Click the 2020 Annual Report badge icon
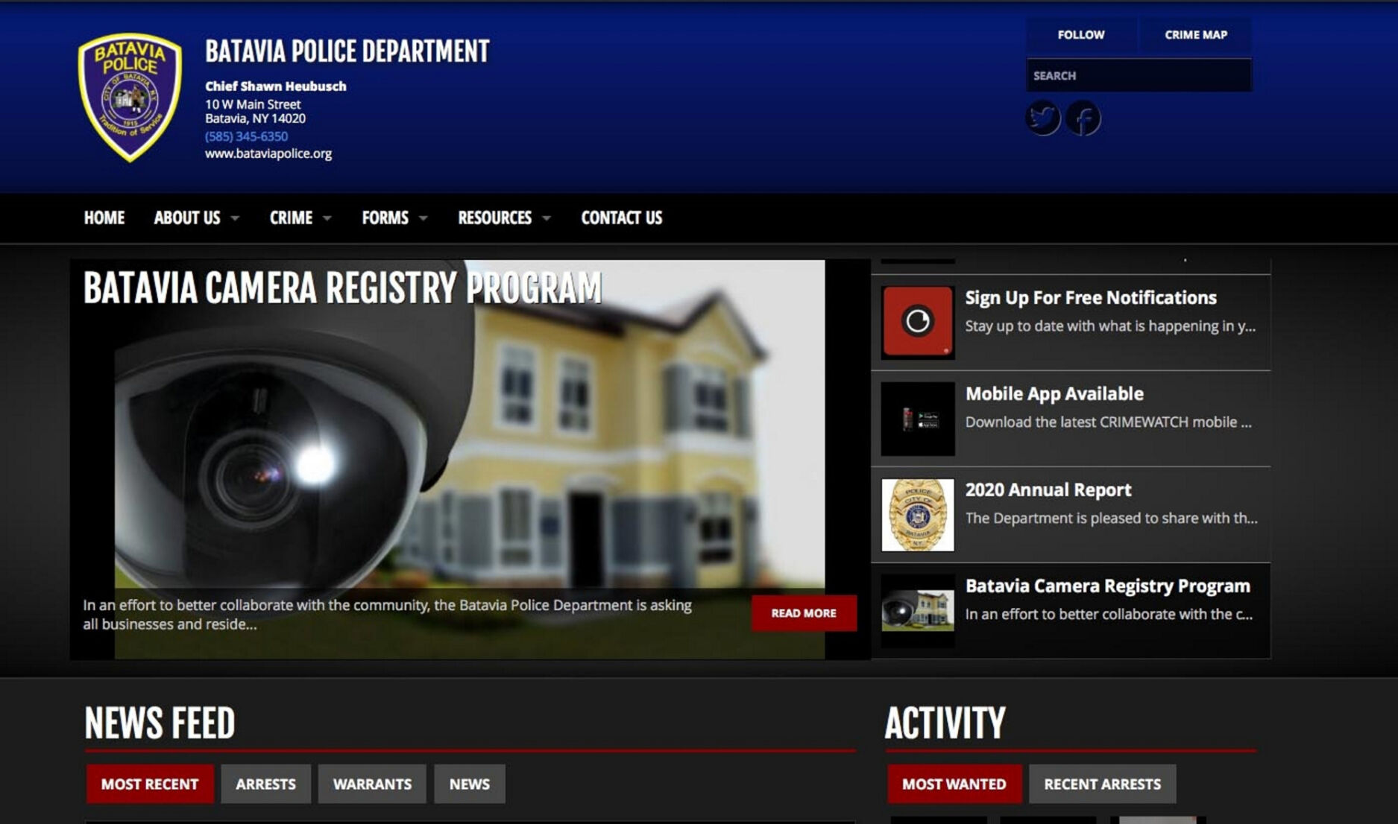 [x=916, y=515]
